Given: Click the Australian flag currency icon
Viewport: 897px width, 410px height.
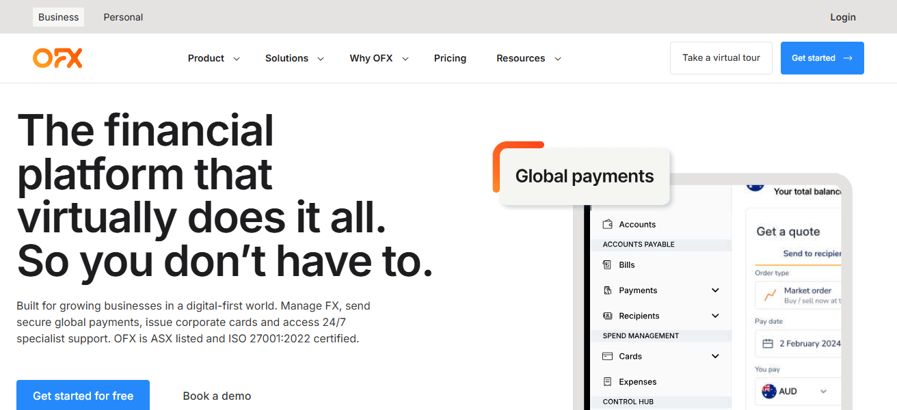Looking at the screenshot, I should click(769, 392).
